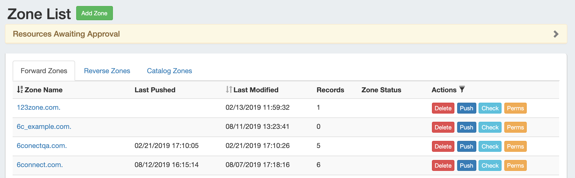
Task: Switch to the Reverse Zones tab
Action: (x=107, y=71)
